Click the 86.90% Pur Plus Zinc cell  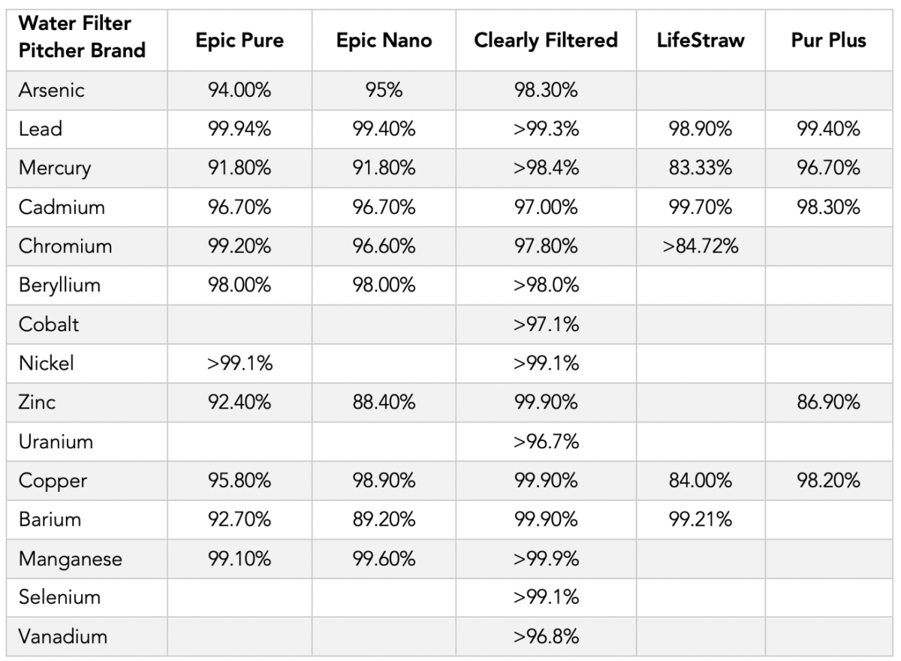pyautogui.click(x=828, y=403)
